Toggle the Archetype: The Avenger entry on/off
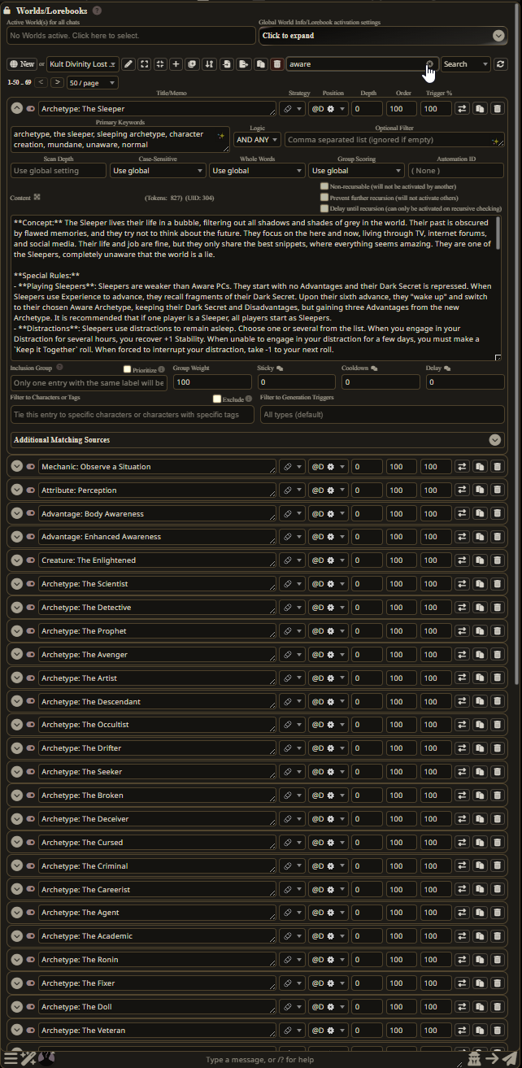Viewport: 522px width, 1068px height. [x=31, y=655]
